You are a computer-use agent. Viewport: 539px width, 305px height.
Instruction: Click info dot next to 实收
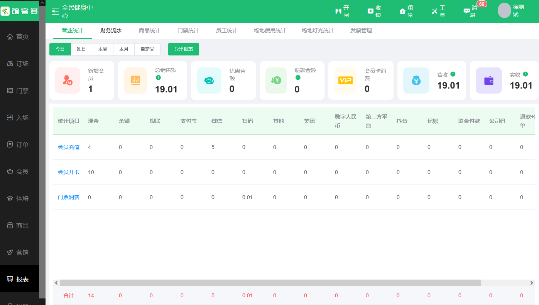coord(525,74)
